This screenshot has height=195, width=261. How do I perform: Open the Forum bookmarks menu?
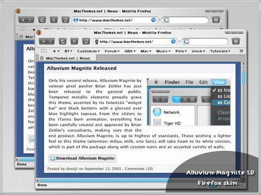[x=112, y=51]
